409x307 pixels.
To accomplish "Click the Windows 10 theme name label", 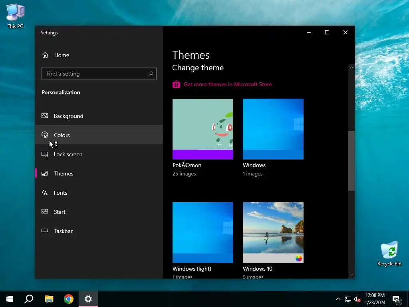I will pos(258,269).
